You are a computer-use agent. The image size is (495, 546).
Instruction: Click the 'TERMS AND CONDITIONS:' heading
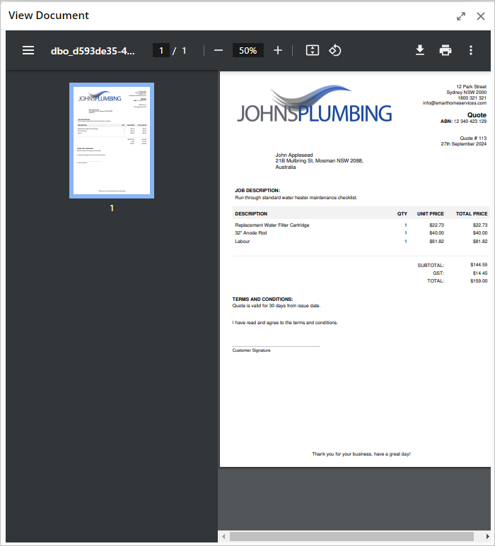262,299
